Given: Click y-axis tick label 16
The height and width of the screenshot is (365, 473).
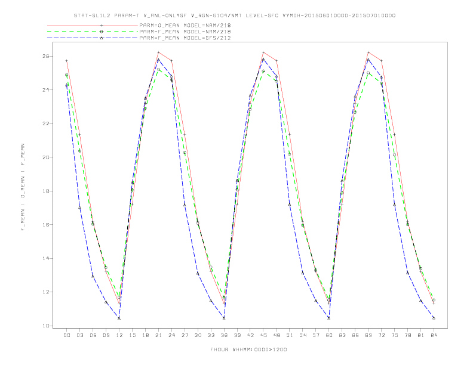Looking at the screenshot, I should coord(46,225).
